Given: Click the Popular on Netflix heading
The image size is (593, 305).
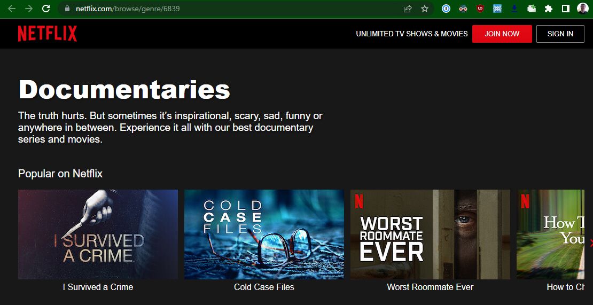Looking at the screenshot, I should point(60,174).
